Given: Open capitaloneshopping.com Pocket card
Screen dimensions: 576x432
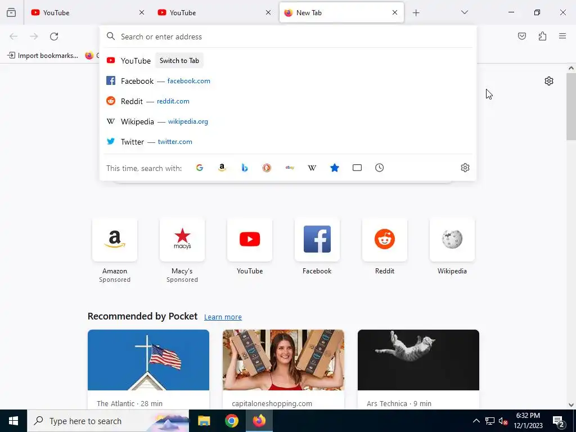Looking at the screenshot, I should tap(283, 369).
